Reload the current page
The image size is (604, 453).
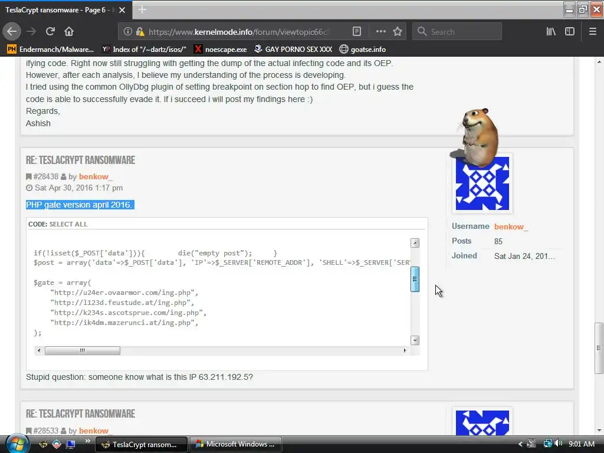click(x=50, y=32)
